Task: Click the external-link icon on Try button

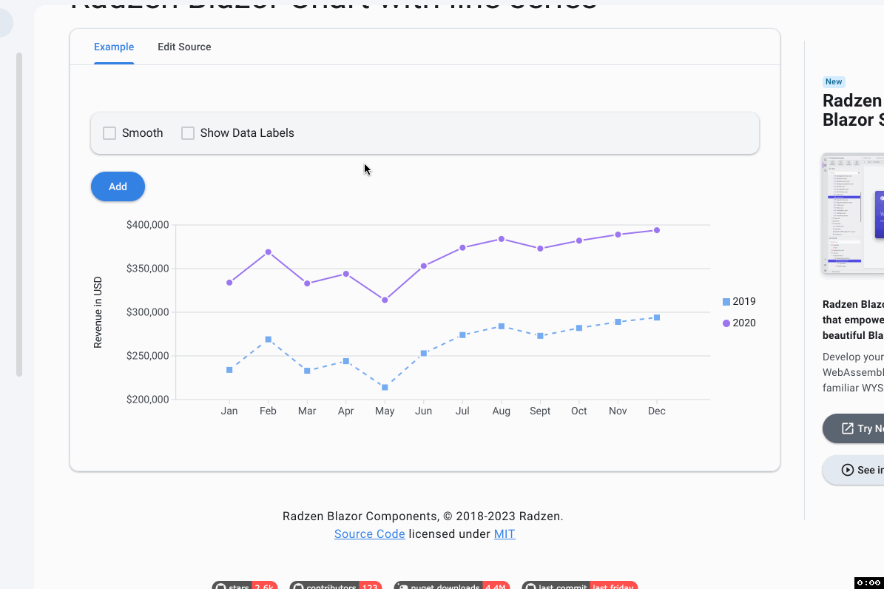Action: tap(847, 428)
